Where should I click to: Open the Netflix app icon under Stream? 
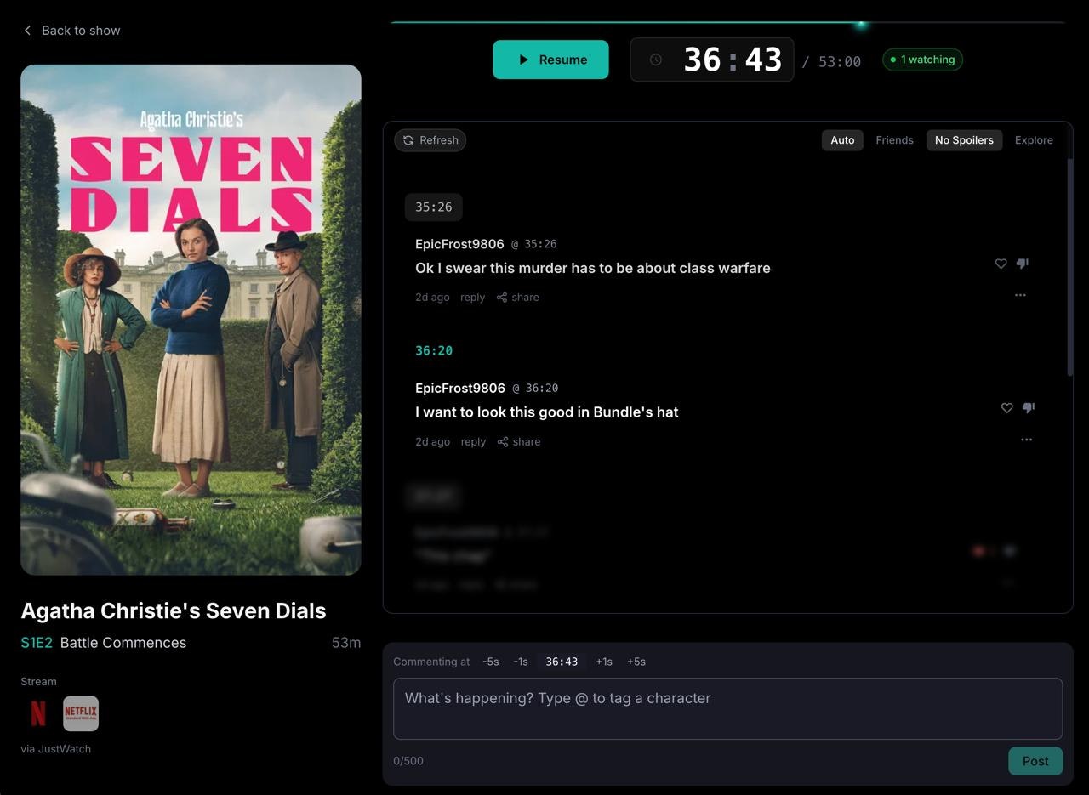80,713
